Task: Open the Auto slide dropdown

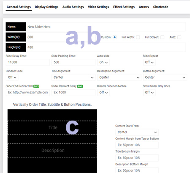Action: coord(103,62)
